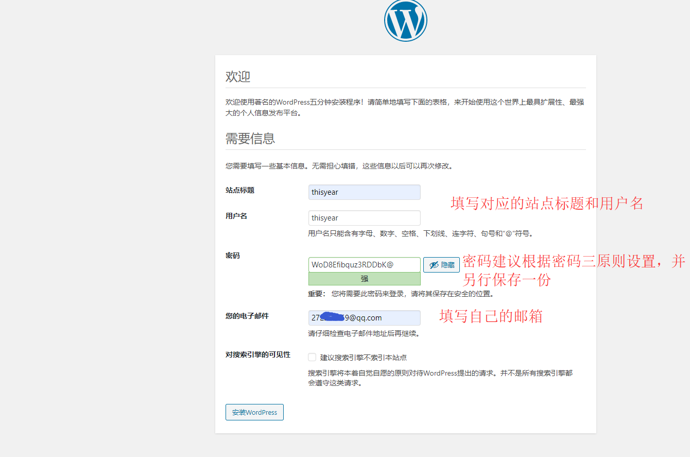
Task: Select the 您的电子邮件 label
Action: point(247,316)
